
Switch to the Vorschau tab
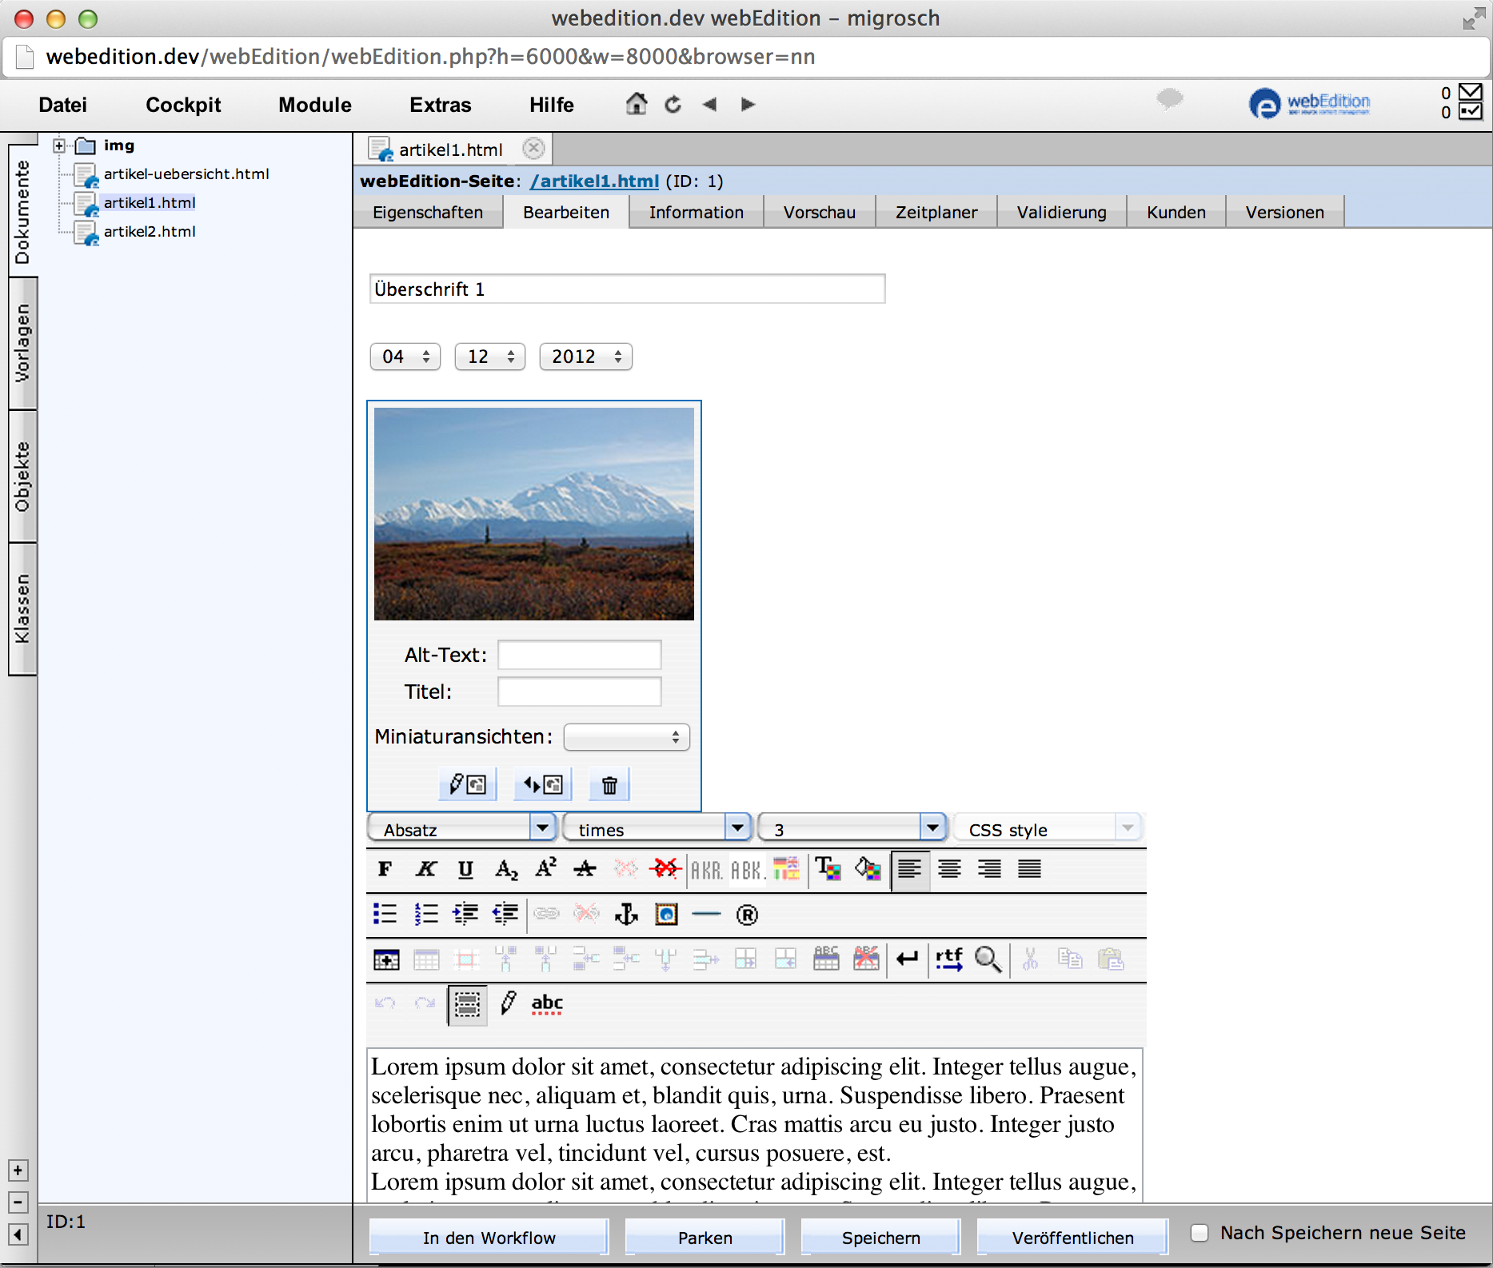(819, 213)
